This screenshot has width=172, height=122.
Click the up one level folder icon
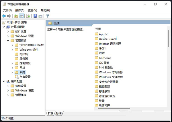tap(16, 16)
